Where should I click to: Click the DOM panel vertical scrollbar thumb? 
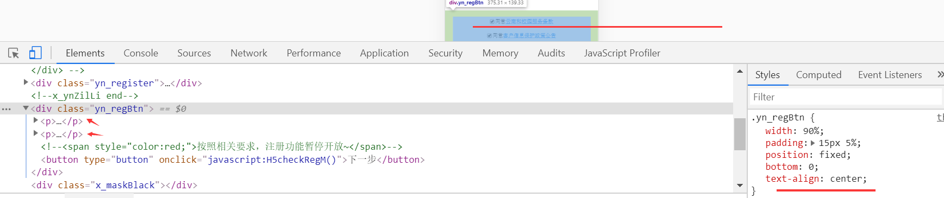coord(740,133)
